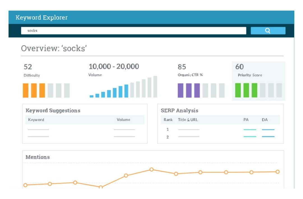Click the orange Difficulty bar meter
Image resolution: width=303 pixels, height=199 pixels.
pyautogui.click(x=46, y=90)
